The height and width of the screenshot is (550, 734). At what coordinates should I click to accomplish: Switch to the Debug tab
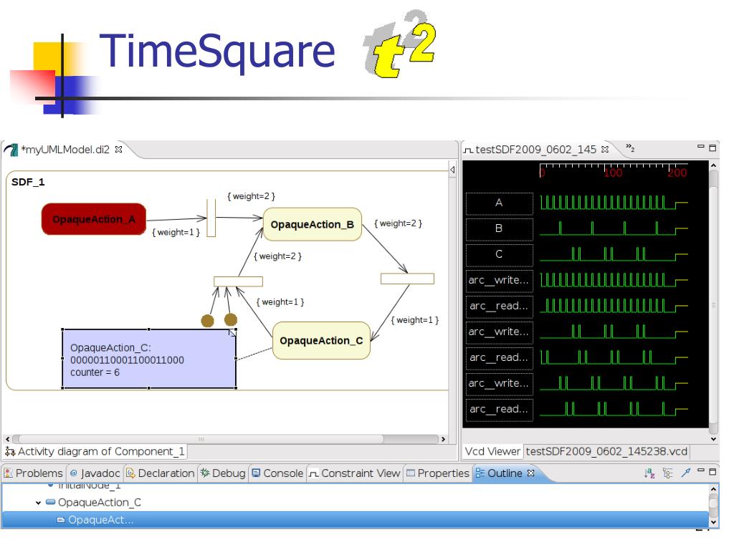223,473
